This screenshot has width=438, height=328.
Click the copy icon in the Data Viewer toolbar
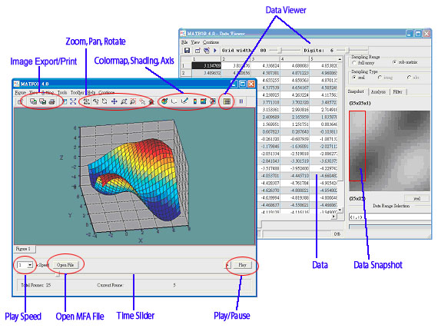tap(207, 51)
